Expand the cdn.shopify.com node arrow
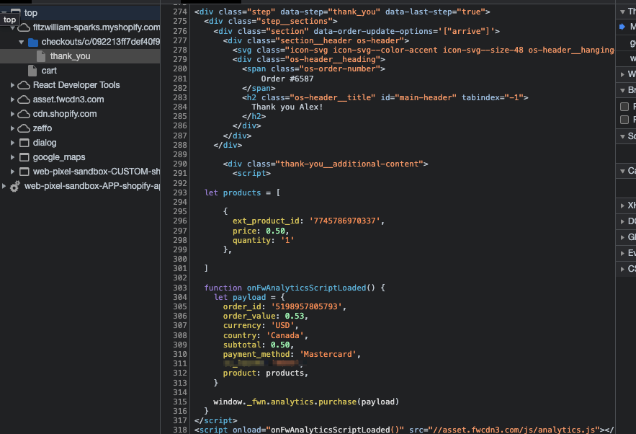The width and height of the screenshot is (636, 434). [12, 114]
